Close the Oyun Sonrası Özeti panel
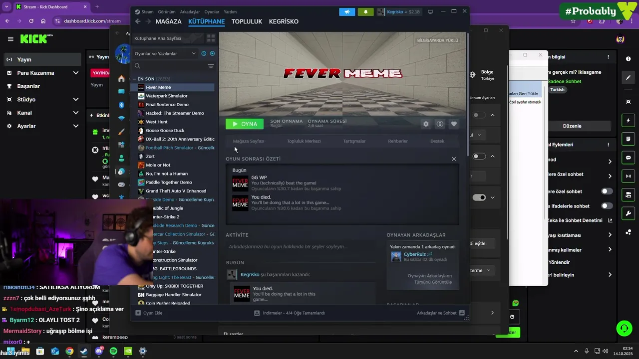Image resolution: width=639 pixels, height=359 pixels. pos(454,159)
